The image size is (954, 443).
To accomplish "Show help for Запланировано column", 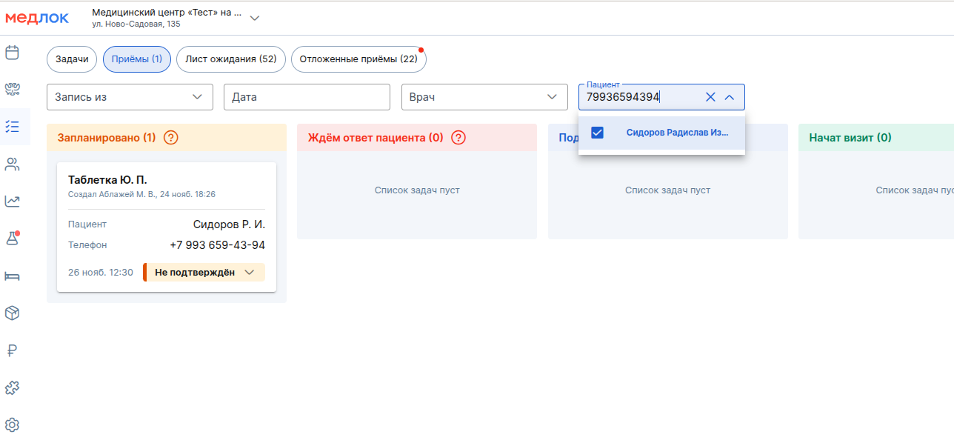I will pos(171,138).
